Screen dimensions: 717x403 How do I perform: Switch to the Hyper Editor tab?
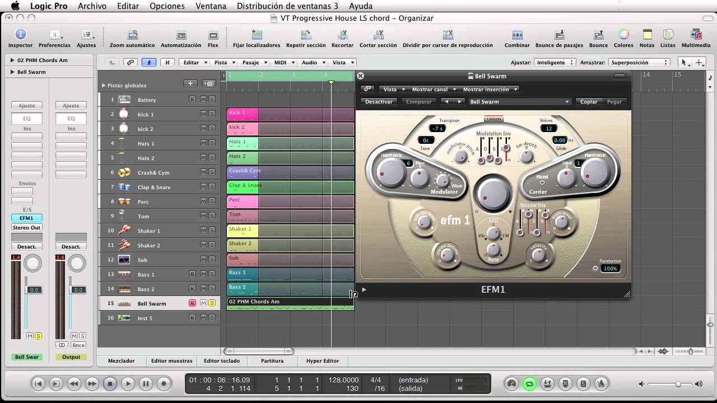[x=323, y=361]
